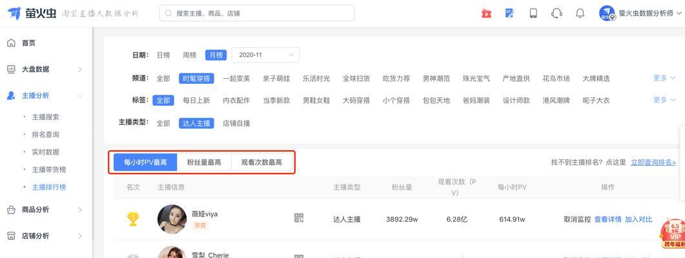
Task: Open the 2020-11 month dropdown
Action: 265,55
